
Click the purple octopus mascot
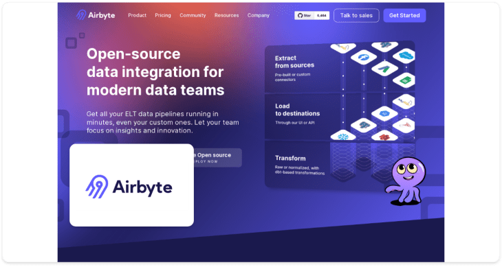point(406,181)
